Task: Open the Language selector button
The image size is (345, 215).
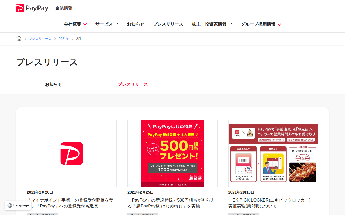Action: pyautogui.click(x=18, y=206)
